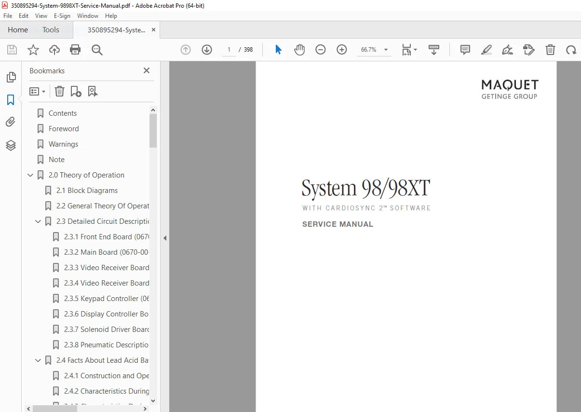This screenshot has height=412, width=581.
Task: Switch to the Home tab
Action: pyautogui.click(x=18, y=30)
